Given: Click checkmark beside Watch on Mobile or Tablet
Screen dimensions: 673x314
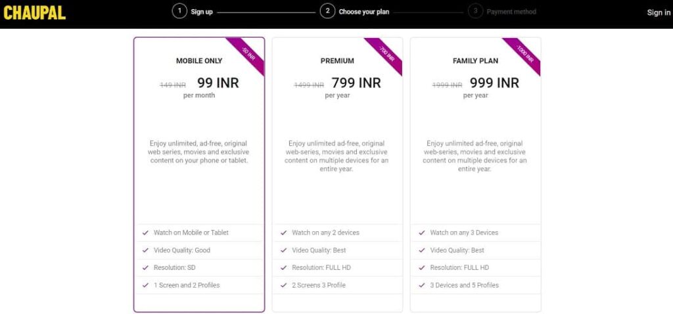Looking at the screenshot, I should tap(145, 233).
